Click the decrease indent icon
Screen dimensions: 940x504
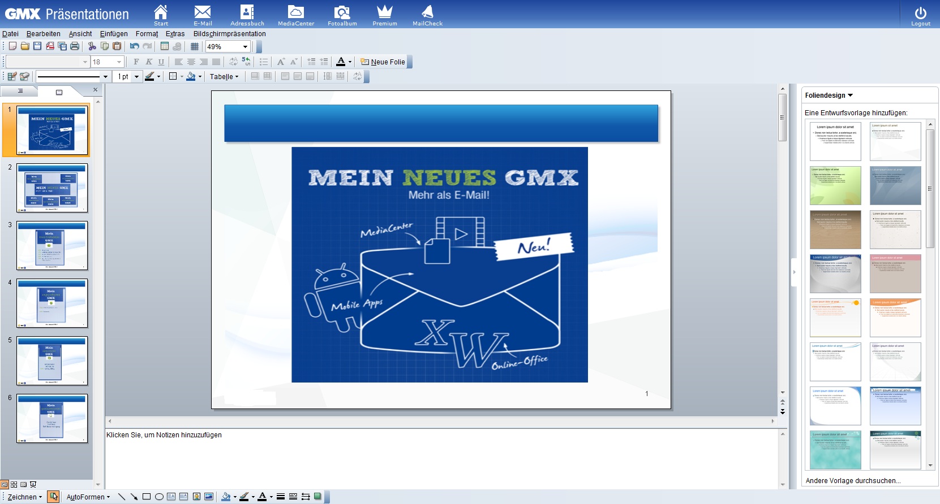pos(311,62)
